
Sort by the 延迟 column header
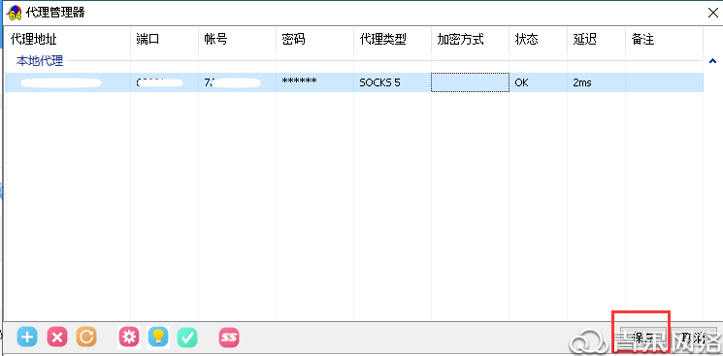(596, 40)
